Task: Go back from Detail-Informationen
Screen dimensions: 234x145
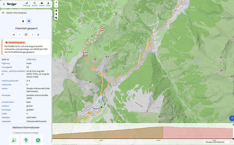Action: click(x=3, y=13)
